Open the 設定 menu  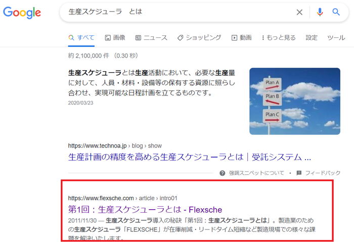(x=312, y=37)
